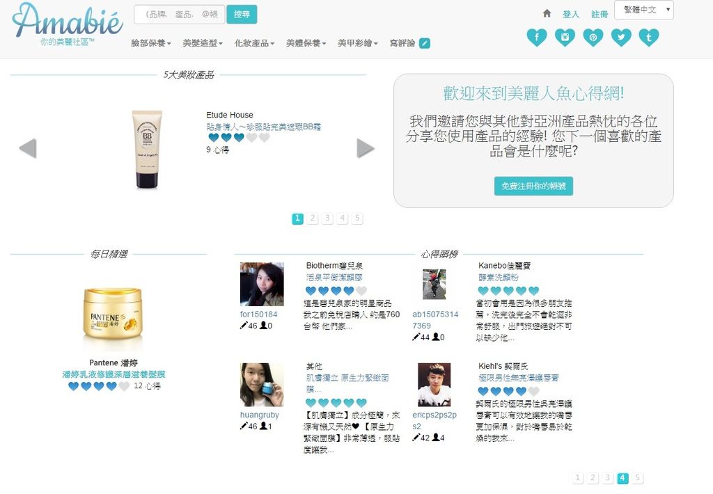The height and width of the screenshot is (494, 713).
Task: Select reviews list page 4
Action: 622,477
